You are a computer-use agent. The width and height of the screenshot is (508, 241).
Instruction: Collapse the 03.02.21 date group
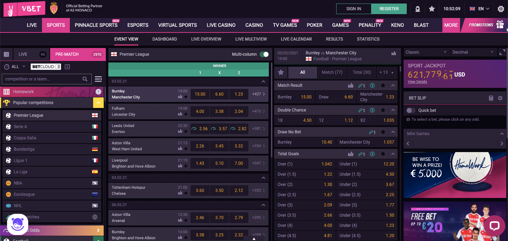point(263,82)
